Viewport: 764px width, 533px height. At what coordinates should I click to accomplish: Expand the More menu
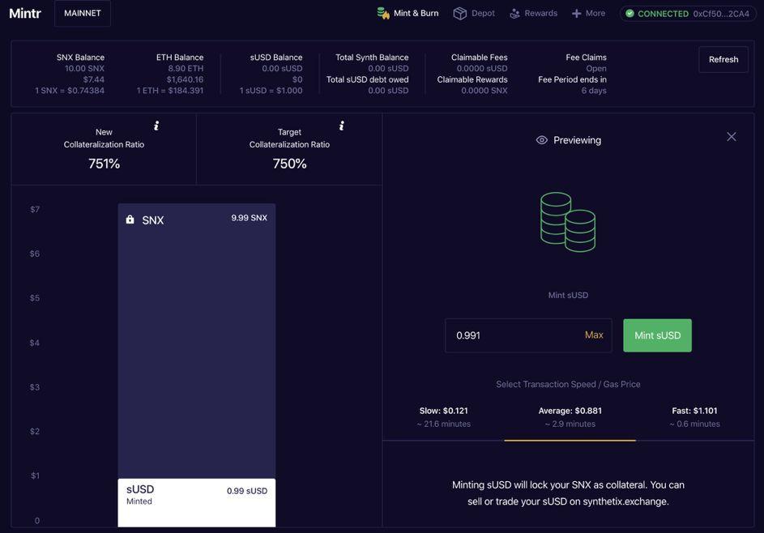588,14
